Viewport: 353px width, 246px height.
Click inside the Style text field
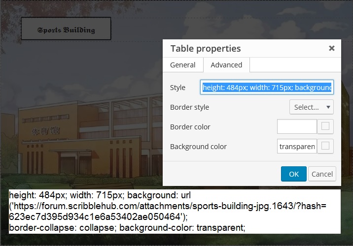coord(267,88)
